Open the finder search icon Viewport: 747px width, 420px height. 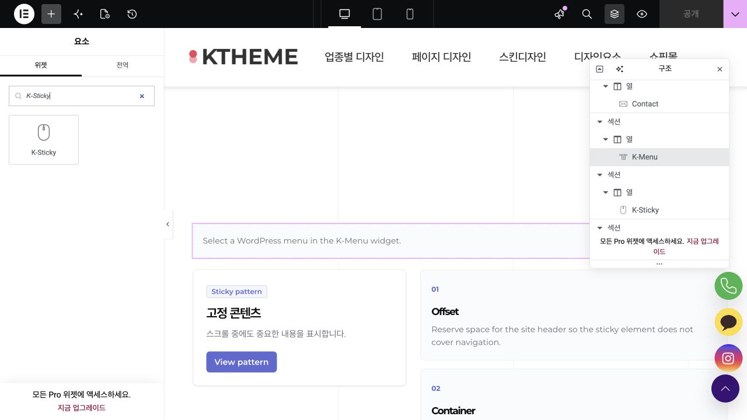click(x=587, y=14)
